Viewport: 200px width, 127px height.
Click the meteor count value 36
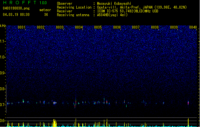(x=46, y=15)
